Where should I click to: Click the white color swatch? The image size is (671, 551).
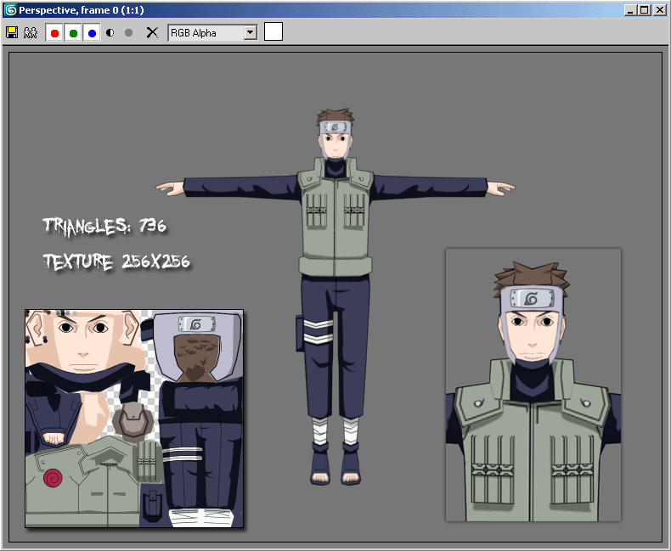(273, 31)
